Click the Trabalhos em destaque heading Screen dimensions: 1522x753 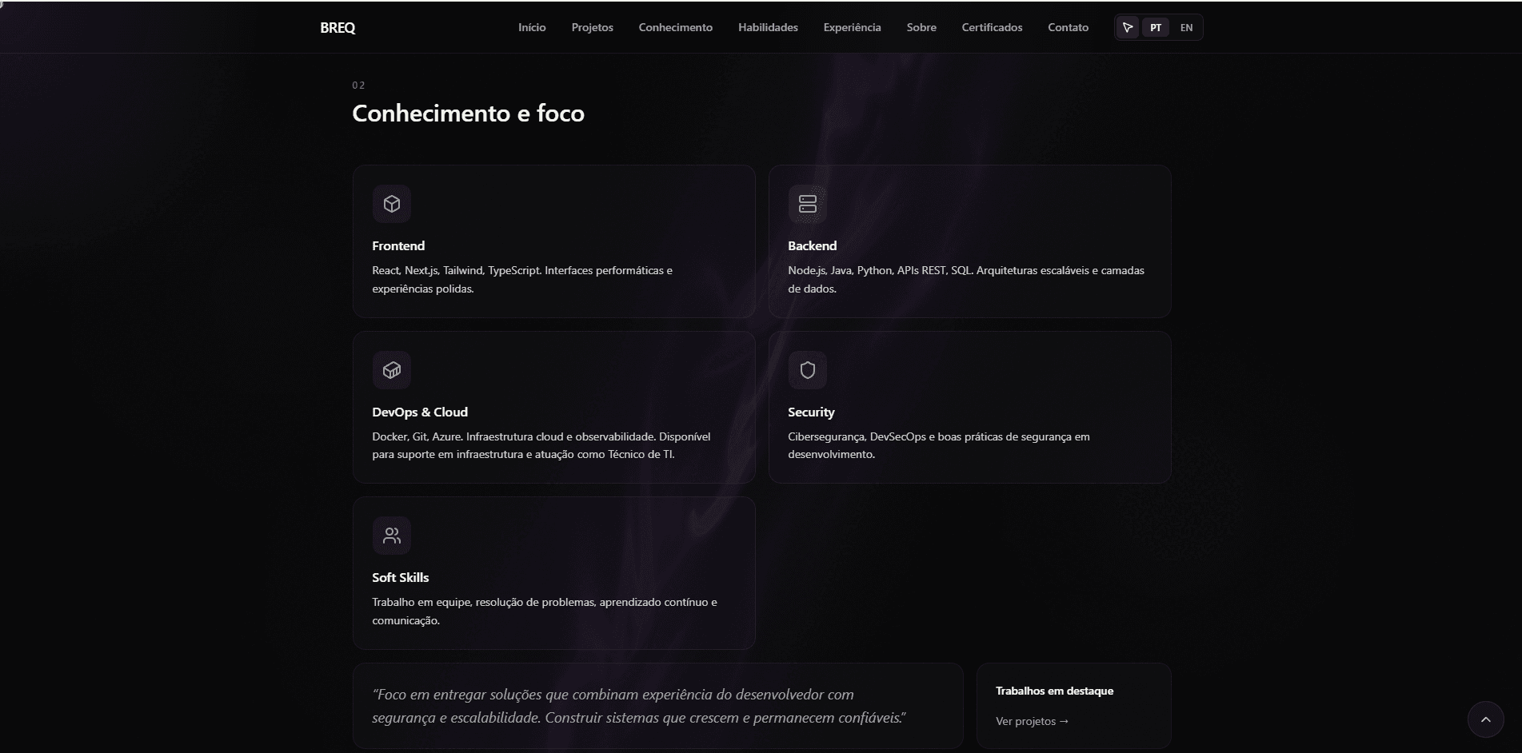pyautogui.click(x=1054, y=691)
